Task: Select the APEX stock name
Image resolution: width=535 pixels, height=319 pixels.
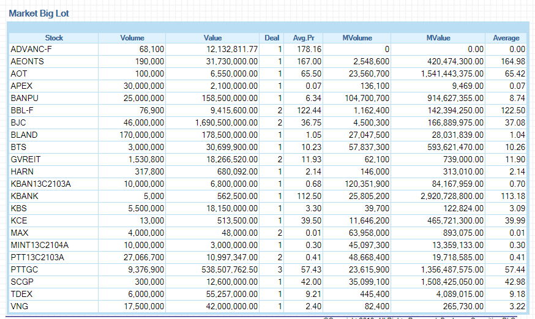Action: pyautogui.click(x=21, y=86)
